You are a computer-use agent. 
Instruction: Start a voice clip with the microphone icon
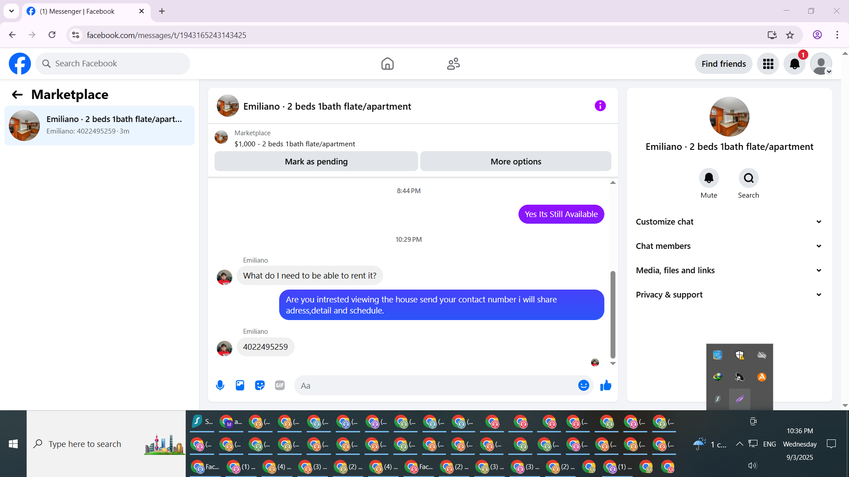click(220, 385)
